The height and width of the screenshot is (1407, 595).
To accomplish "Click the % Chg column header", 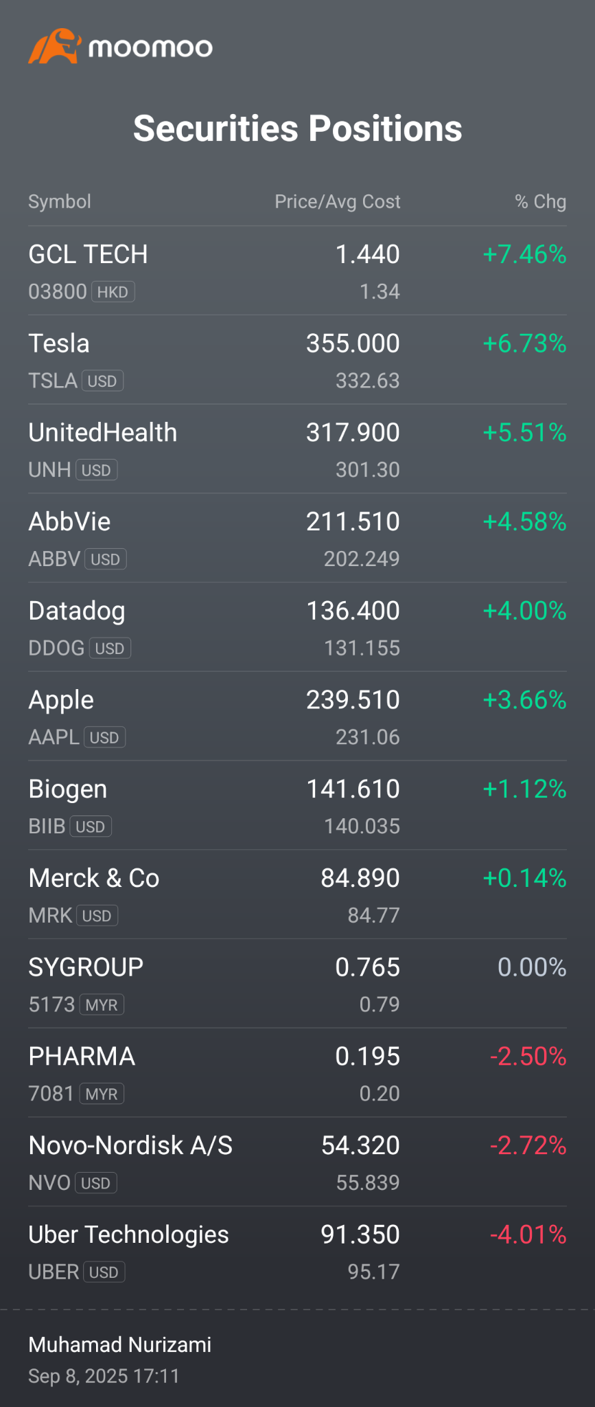I will click(x=541, y=201).
